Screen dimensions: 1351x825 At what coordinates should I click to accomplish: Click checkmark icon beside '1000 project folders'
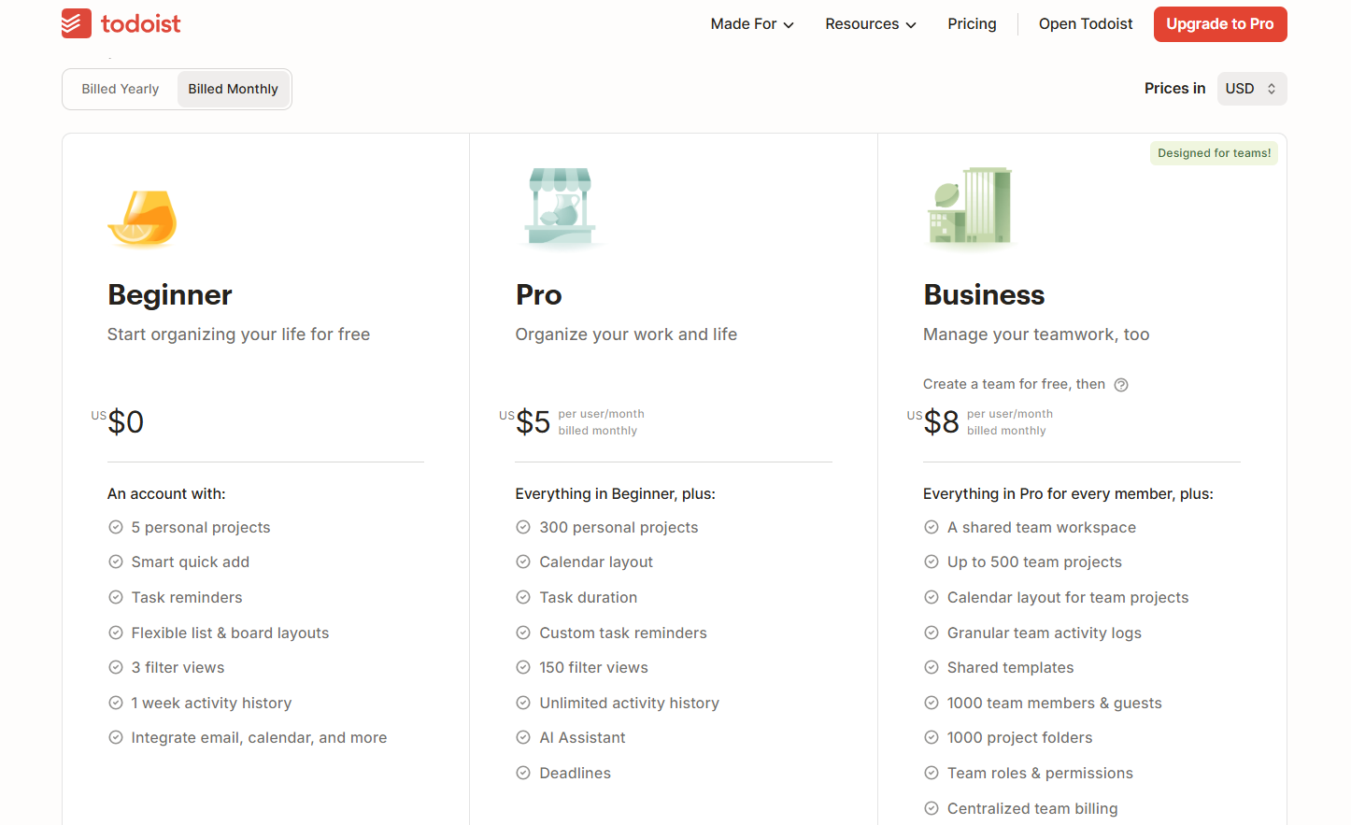coord(931,737)
